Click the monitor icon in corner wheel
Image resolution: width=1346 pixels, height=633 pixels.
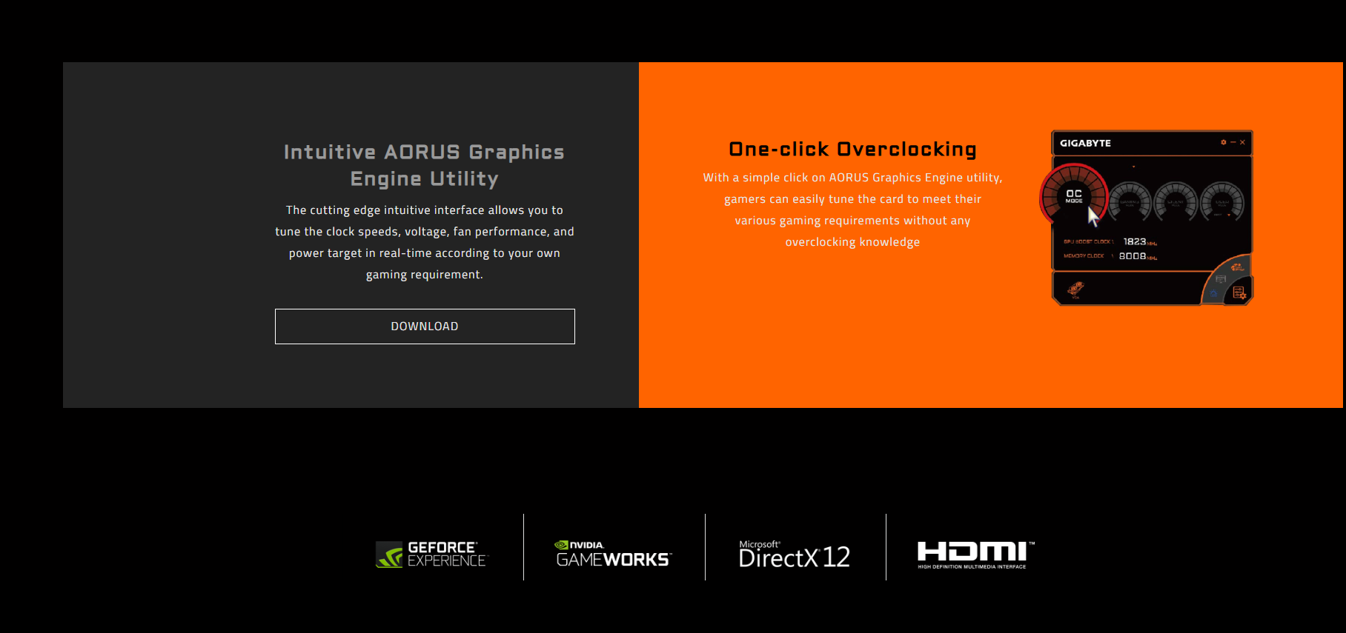pos(1221,279)
